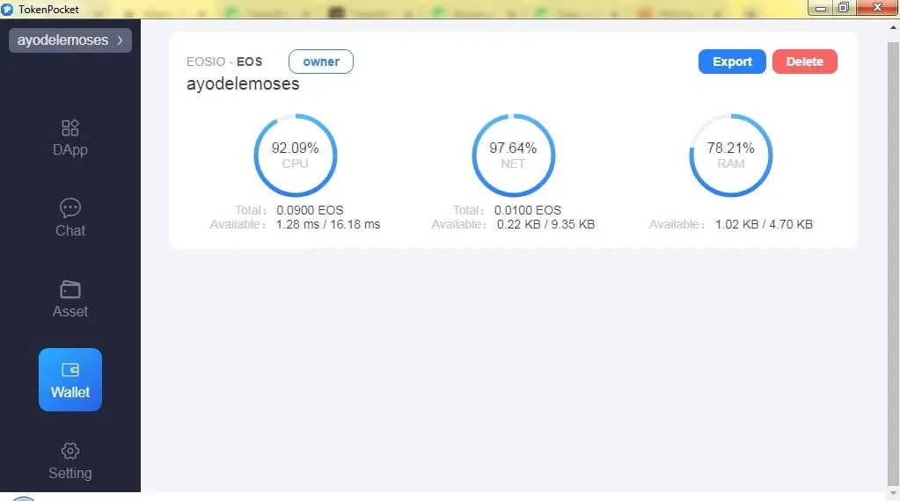Click the NET 97.64% usage ring

tap(513, 156)
